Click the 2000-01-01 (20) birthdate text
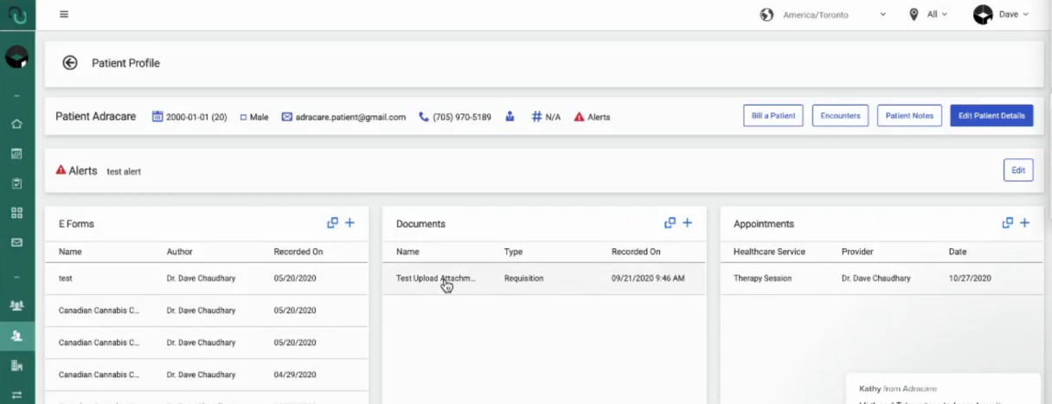 196,117
